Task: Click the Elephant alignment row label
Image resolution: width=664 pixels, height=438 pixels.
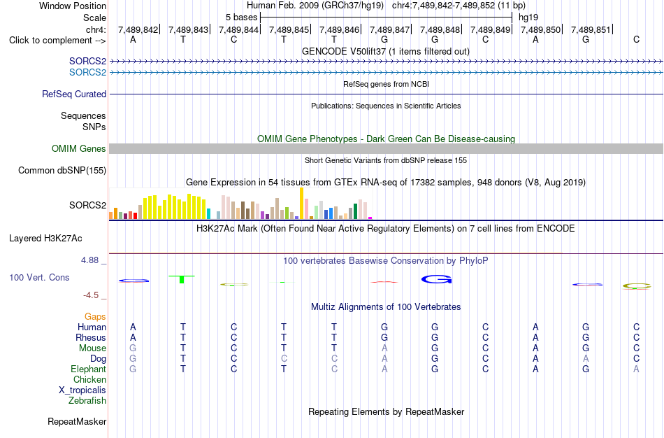Action: coord(89,369)
